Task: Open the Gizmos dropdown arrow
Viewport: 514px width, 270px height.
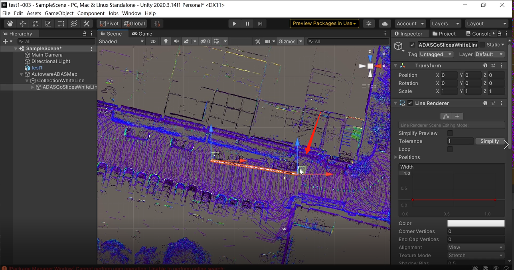Action: coord(300,41)
